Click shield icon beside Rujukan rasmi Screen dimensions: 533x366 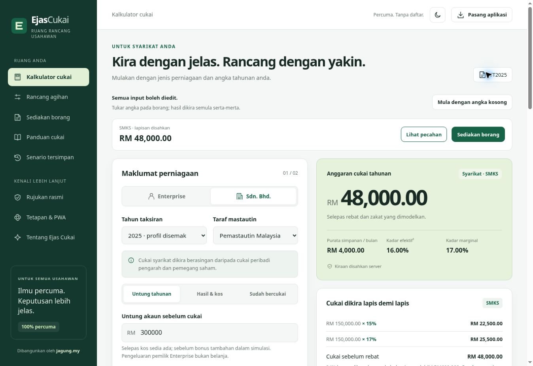[17, 197]
